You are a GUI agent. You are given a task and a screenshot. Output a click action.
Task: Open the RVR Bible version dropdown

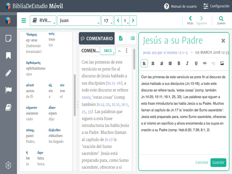(43, 21)
